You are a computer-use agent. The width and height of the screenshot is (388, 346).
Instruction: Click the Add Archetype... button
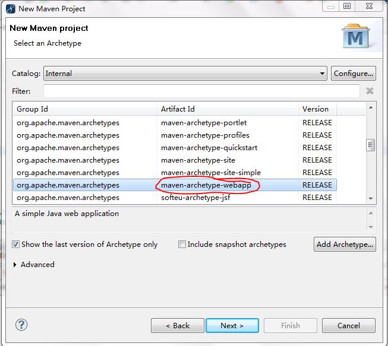[345, 244]
